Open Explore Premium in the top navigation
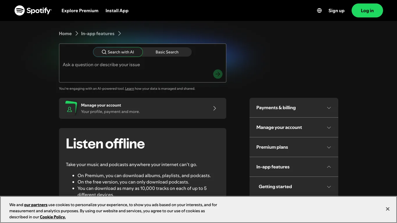This screenshot has height=223, width=397. [x=80, y=10]
